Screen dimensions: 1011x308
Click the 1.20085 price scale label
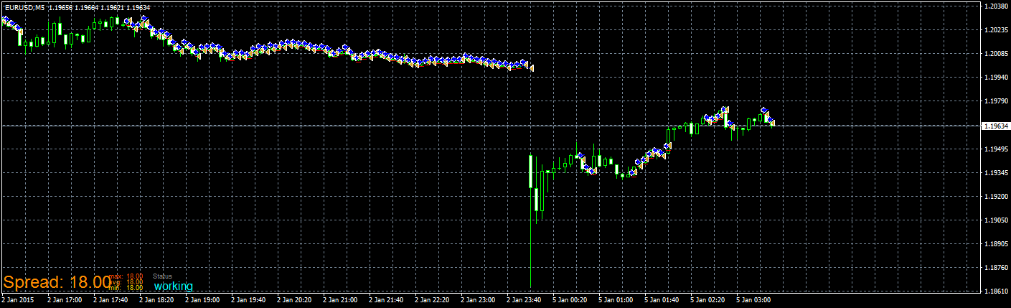[995, 54]
